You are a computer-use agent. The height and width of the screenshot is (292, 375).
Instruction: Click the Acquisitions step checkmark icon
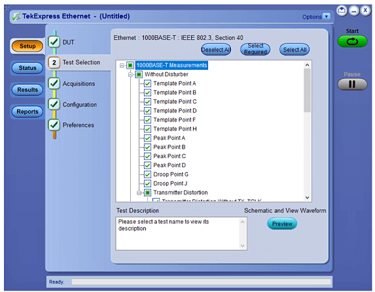point(54,84)
